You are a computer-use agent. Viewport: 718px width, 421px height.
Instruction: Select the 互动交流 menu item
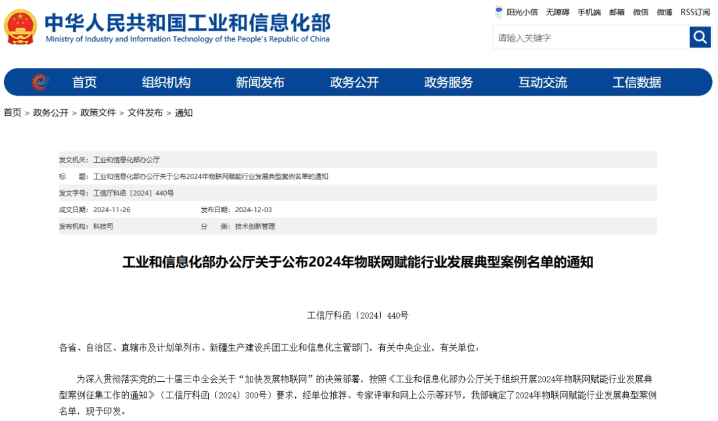(x=543, y=82)
